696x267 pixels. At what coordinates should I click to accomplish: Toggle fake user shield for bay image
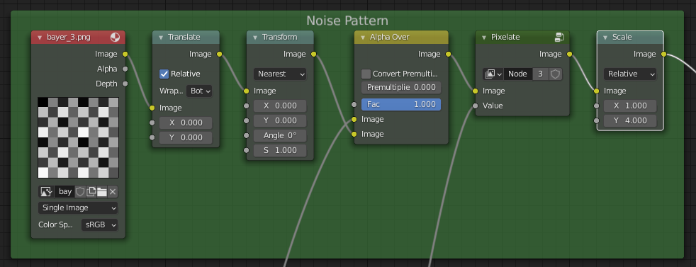[x=80, y=192]
